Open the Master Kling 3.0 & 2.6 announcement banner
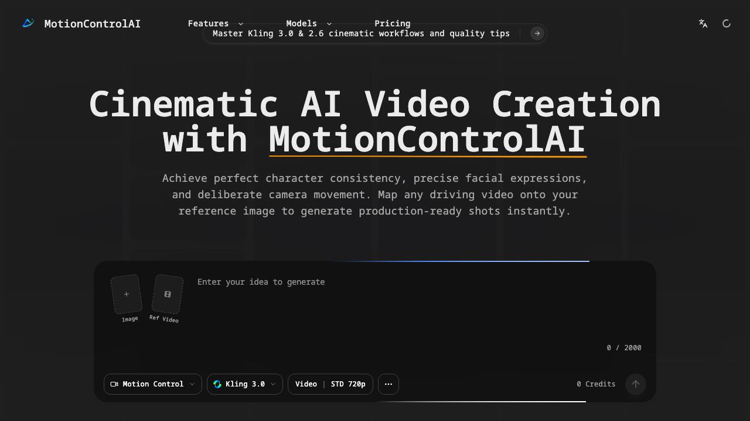Screen dimensions: 750x421 [x=374, y=33]
